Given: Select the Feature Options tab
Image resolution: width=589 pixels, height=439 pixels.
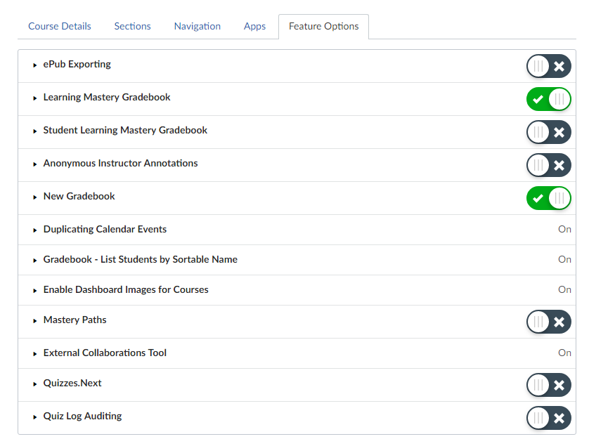Looking at the screenshot, I should pos(323,26).
